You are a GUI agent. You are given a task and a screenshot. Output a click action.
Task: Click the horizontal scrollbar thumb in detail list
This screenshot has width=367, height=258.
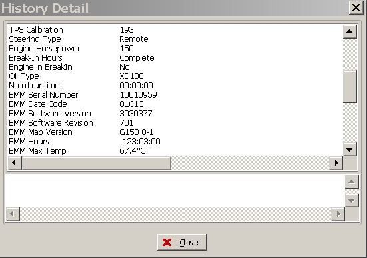[97, 163]
